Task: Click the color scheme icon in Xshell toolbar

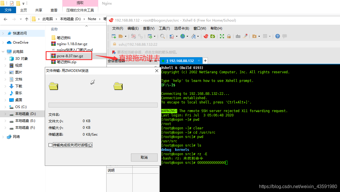Action: pos(172,36)
